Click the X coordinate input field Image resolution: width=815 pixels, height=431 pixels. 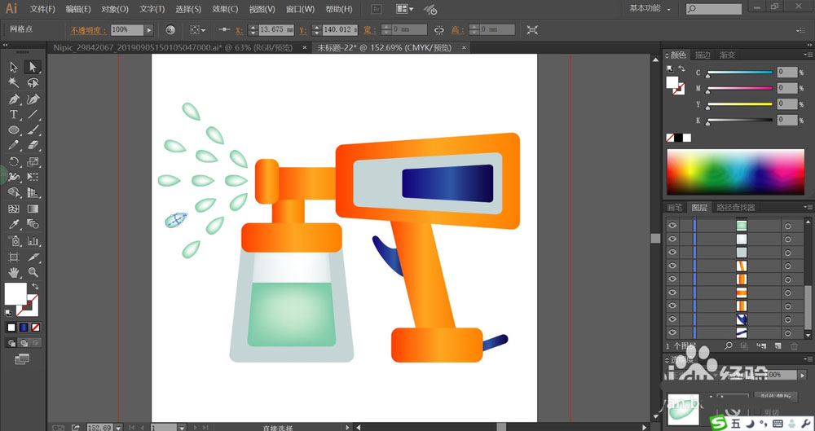click(276, 30)
